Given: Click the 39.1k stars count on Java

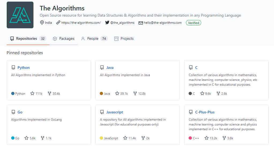Looking at the screenshot, I should coord(124,94).
